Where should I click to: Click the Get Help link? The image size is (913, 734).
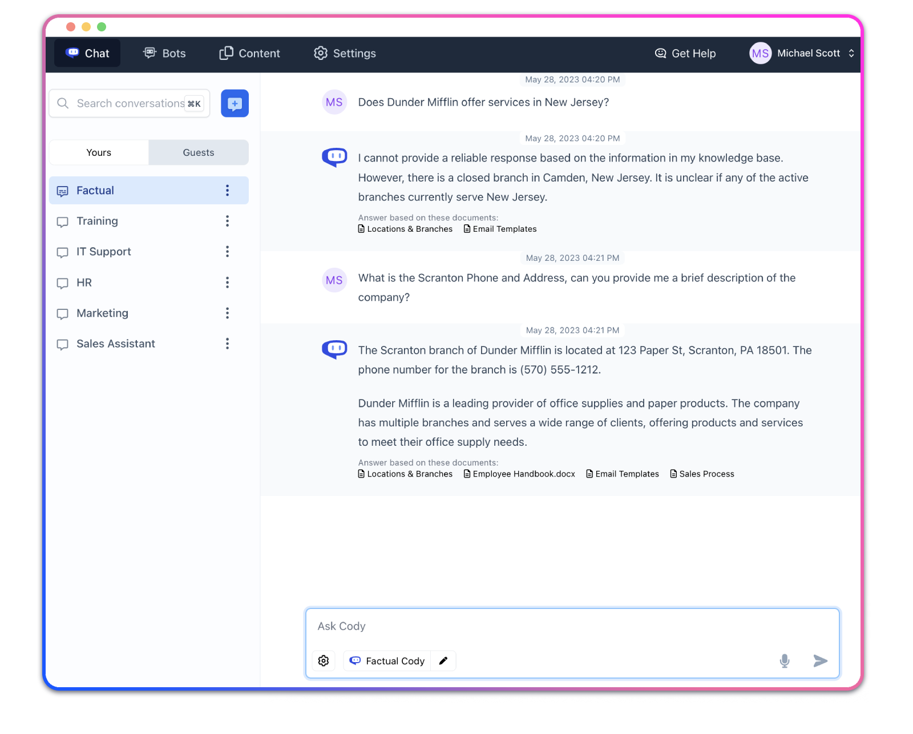click(x=685, y=53)
